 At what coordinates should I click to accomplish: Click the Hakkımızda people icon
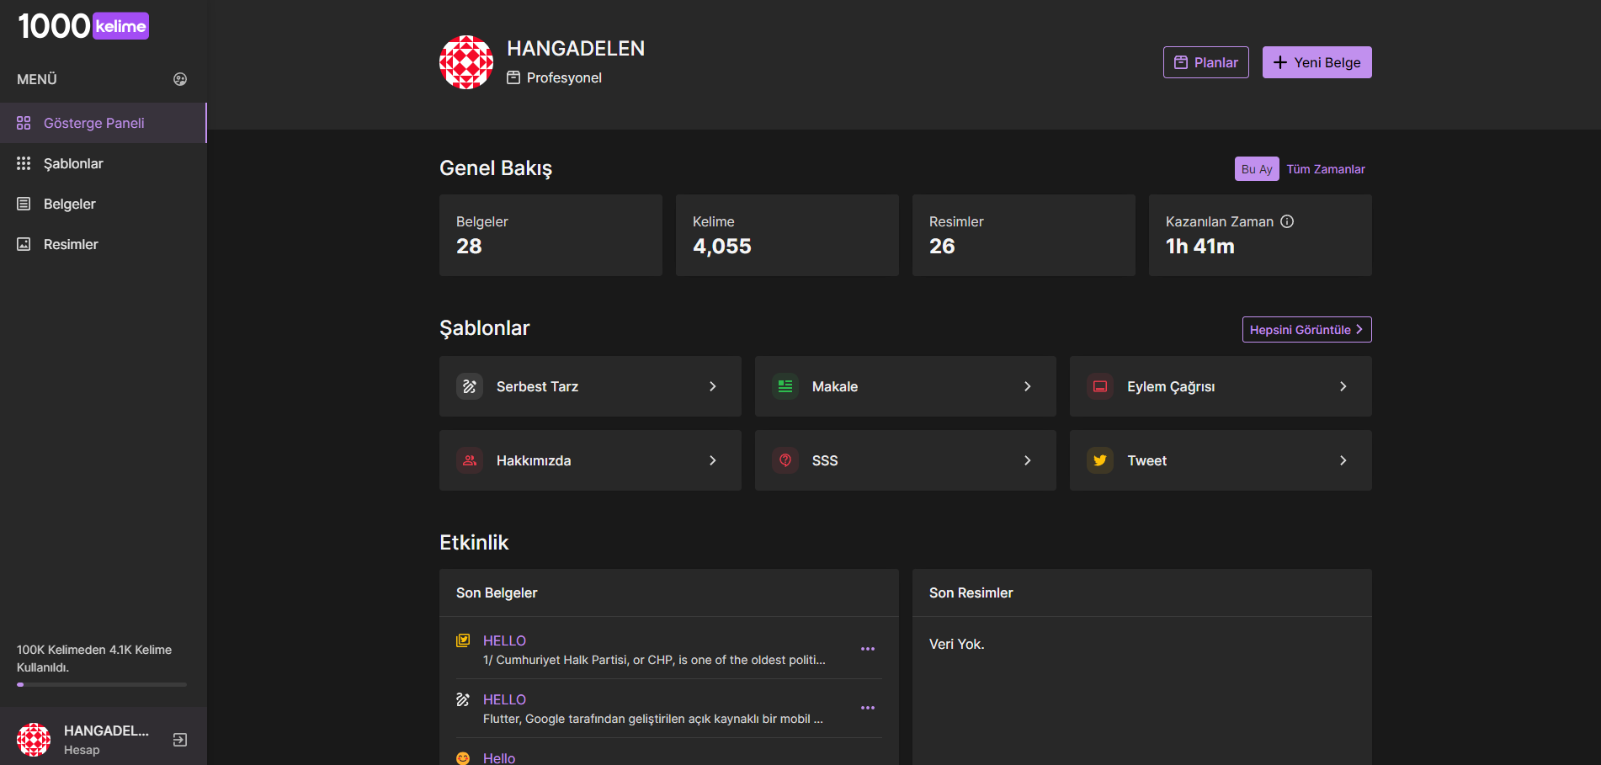[470, 460]
